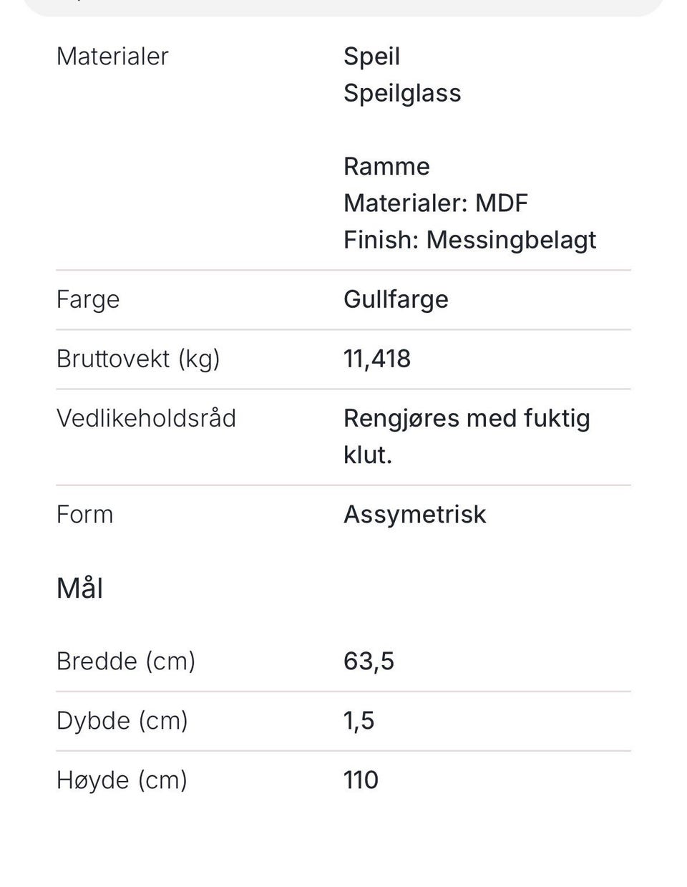Viewport: 687px width, 887px height.
Task: Click the Mål section heading
Action: click(x=79, y=588)
